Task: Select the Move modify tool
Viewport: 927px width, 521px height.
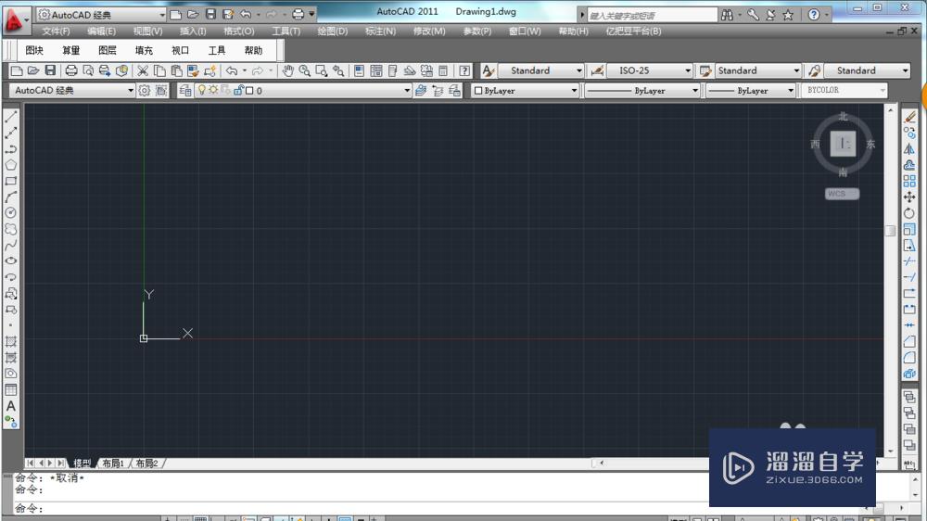Action: tap(909, 197)
